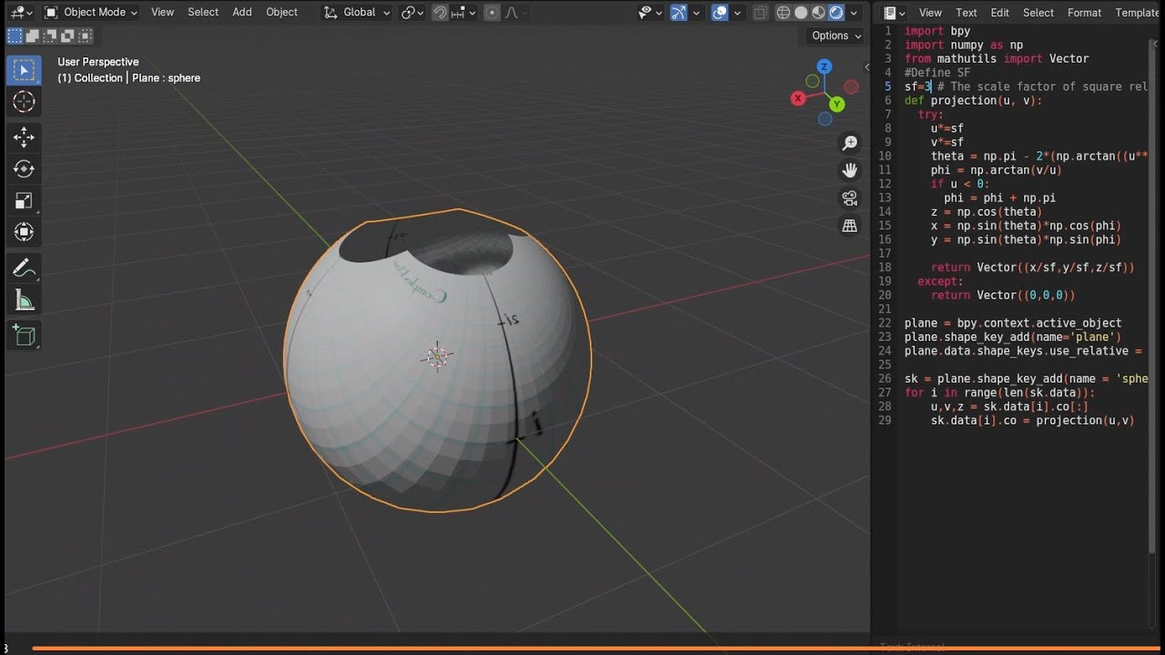Open the text editor's editor type selector

click(x=894, y=13)
